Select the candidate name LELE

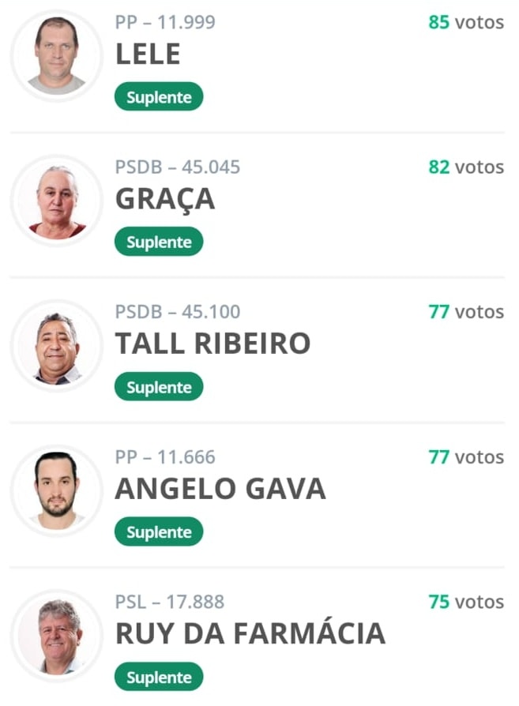[149, 54]
